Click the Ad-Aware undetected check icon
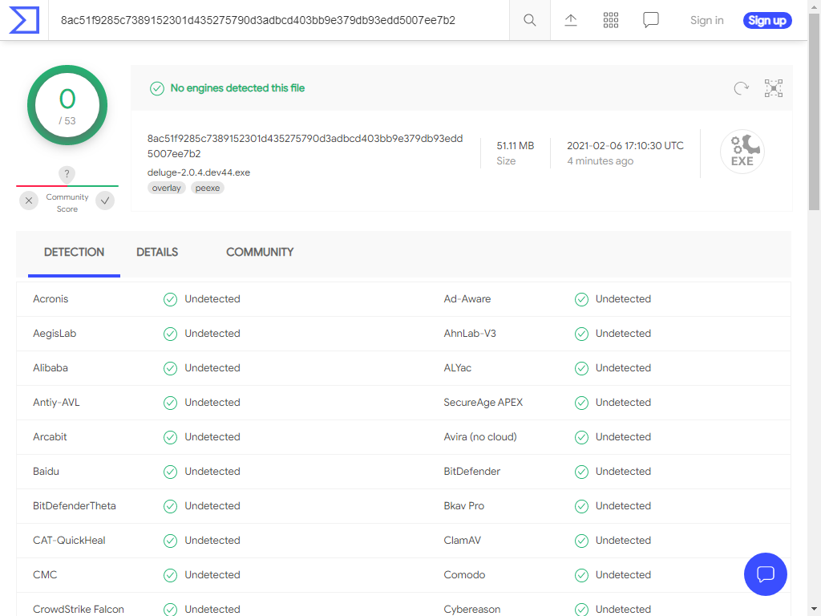This screenshot has width=821, height=616. tap(581, 299)
